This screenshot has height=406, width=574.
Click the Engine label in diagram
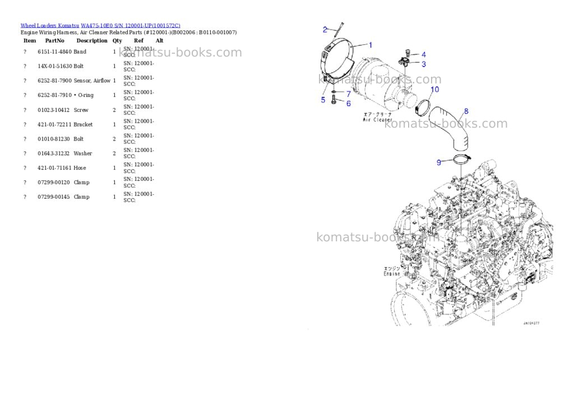[x=392, y=274]
